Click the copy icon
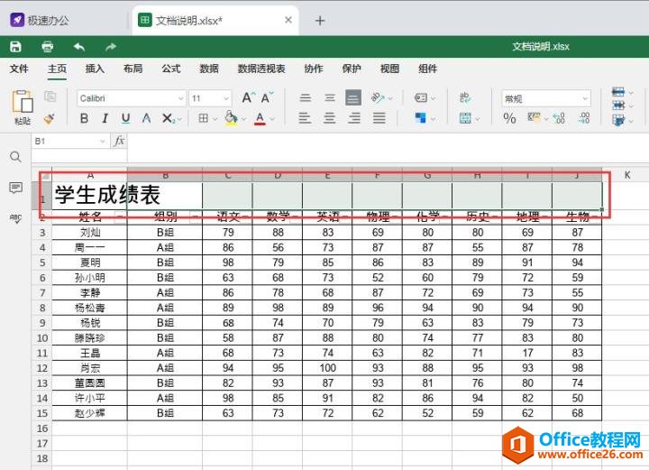This screenshot has height=470, width=649. (x=50, y=97)
